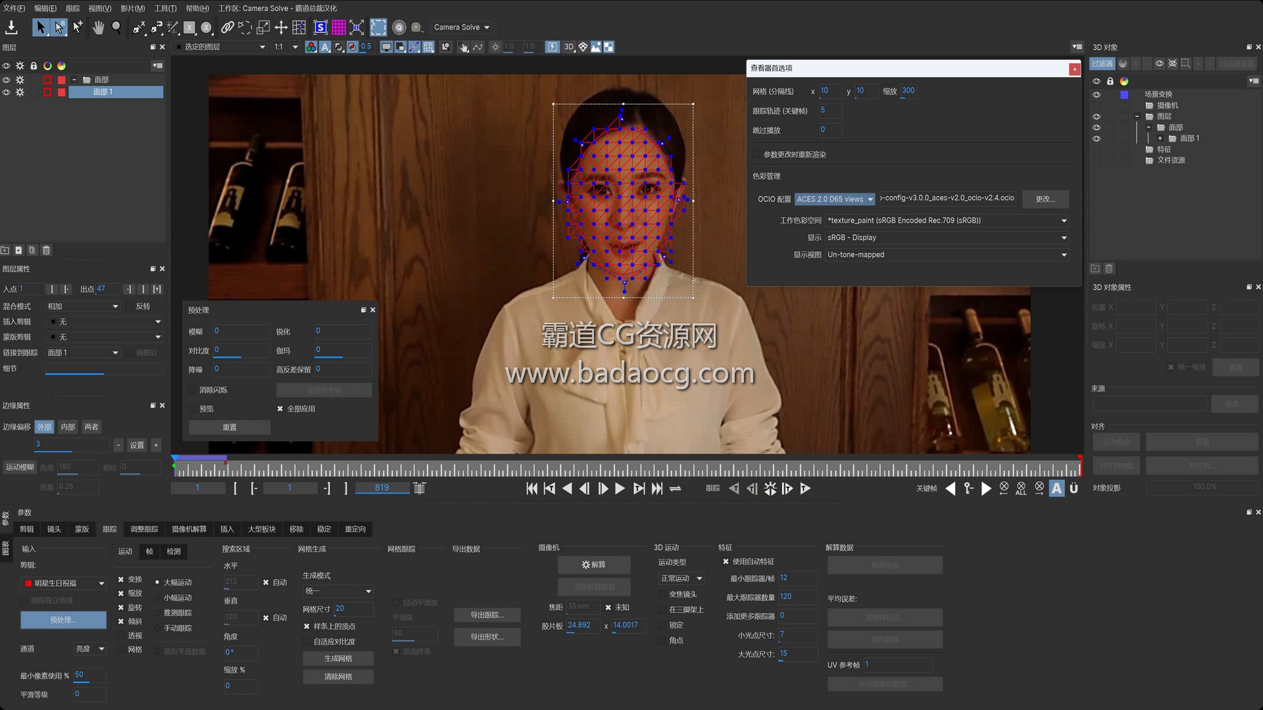Hide the 面部 1 layer

tap(6, 93)
